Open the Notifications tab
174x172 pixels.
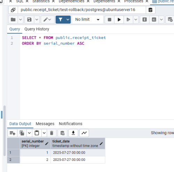(x=71, y=124)
